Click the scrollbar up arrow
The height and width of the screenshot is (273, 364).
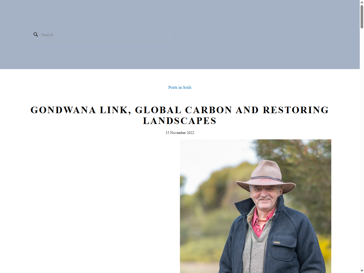(362, 2)
